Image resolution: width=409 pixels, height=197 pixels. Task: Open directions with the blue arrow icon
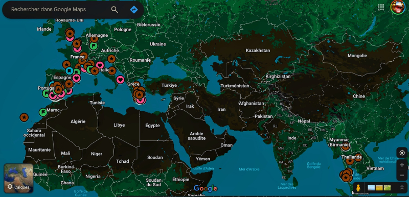pos(134,10)
